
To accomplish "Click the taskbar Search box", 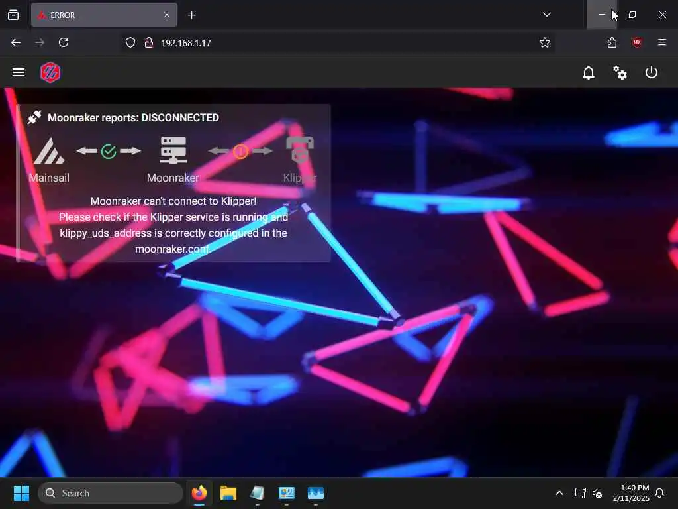I will point(111,493).
